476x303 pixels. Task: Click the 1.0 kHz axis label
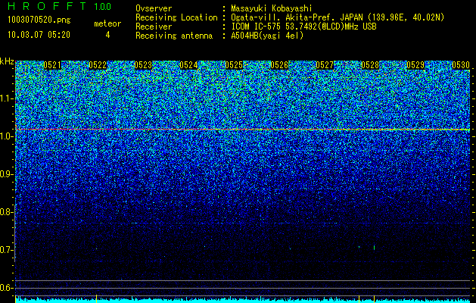click(x=7, y=136)
